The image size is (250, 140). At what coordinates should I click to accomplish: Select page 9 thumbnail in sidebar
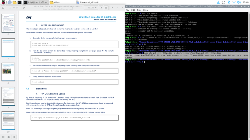8,96
